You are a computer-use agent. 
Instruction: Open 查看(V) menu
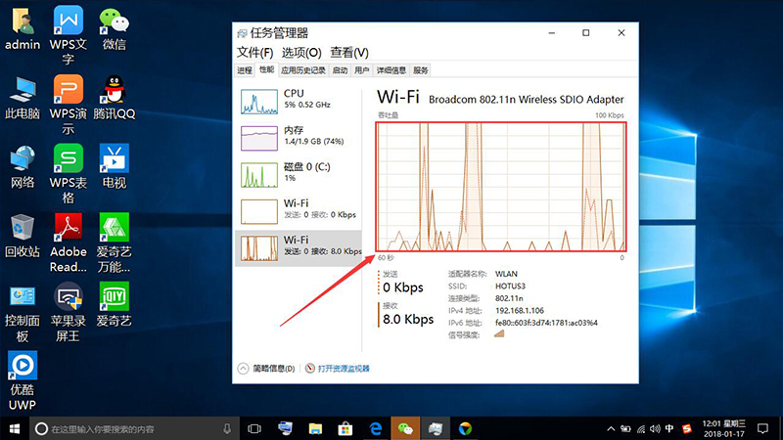(x=349, y=53)
